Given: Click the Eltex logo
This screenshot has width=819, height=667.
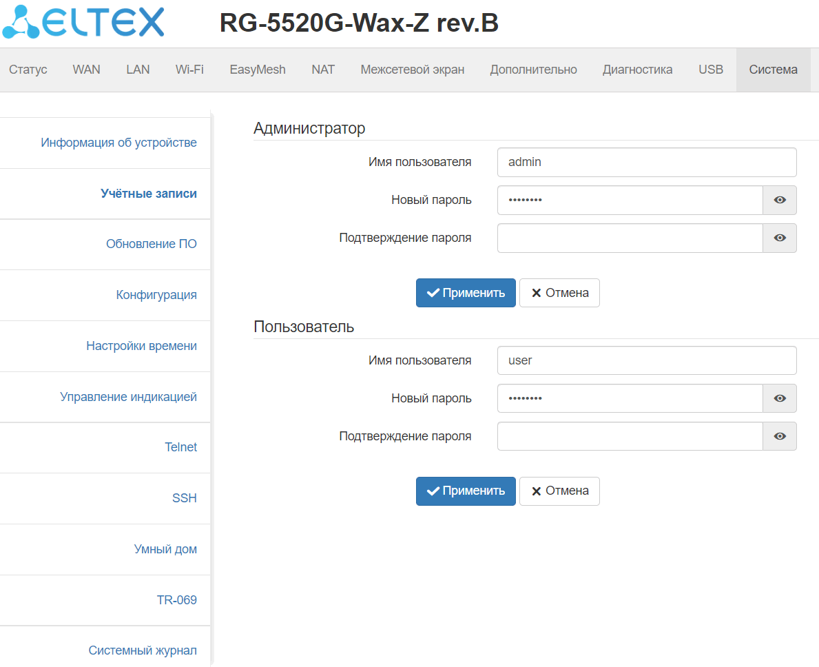Looking at the screenshot, I should coord(83,22).
